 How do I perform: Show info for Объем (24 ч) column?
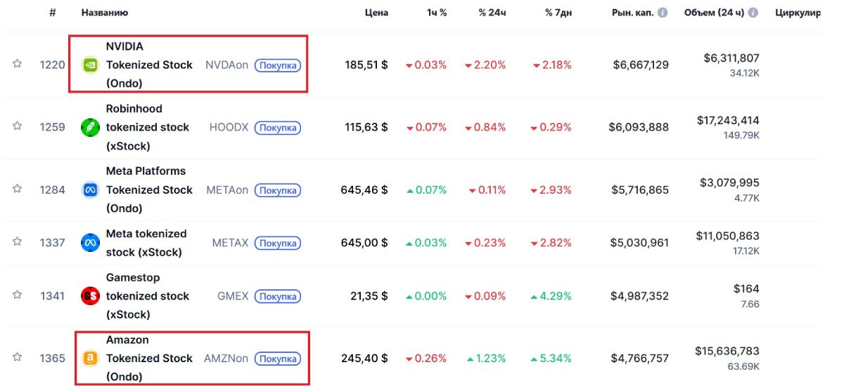point(753,13)
